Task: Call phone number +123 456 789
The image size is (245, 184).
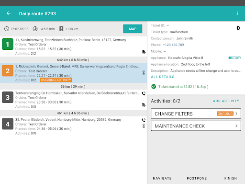Action: point(173,45)
